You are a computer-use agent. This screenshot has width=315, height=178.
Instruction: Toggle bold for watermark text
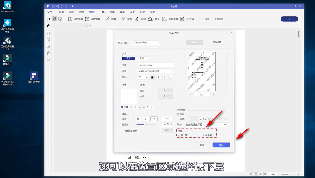[158, 78]
